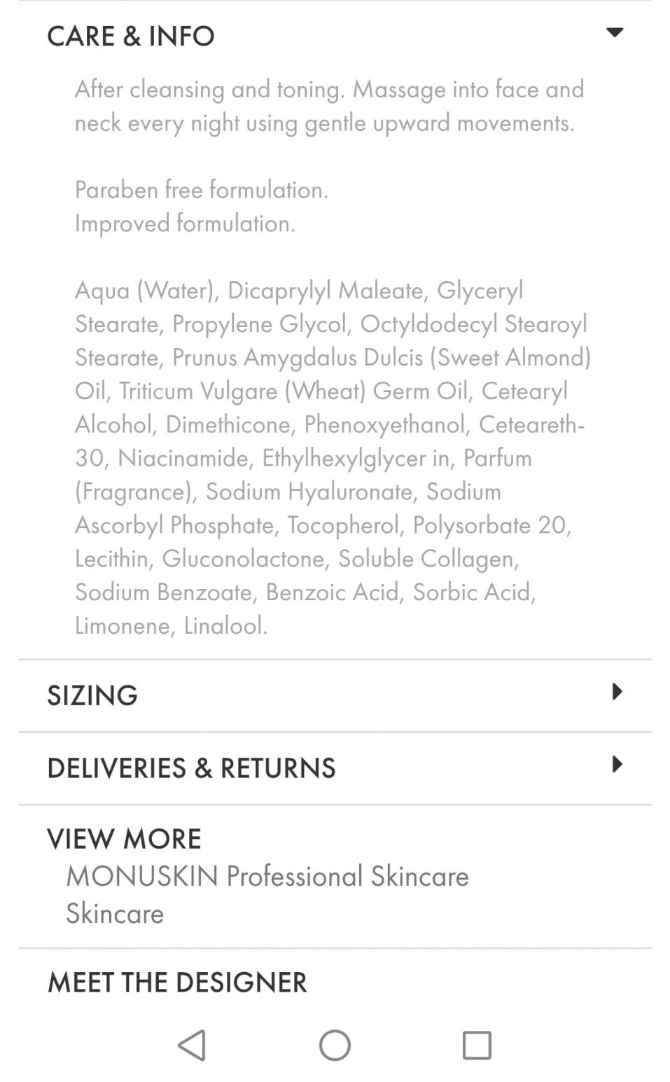Tap the VIEW MORE heading
The width and height of the screenshot is (670, 1082).
[x=124, y=838]
